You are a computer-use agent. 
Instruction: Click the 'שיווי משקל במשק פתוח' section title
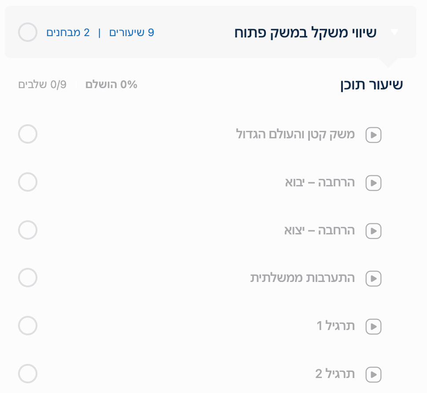[x=305, y=33]
